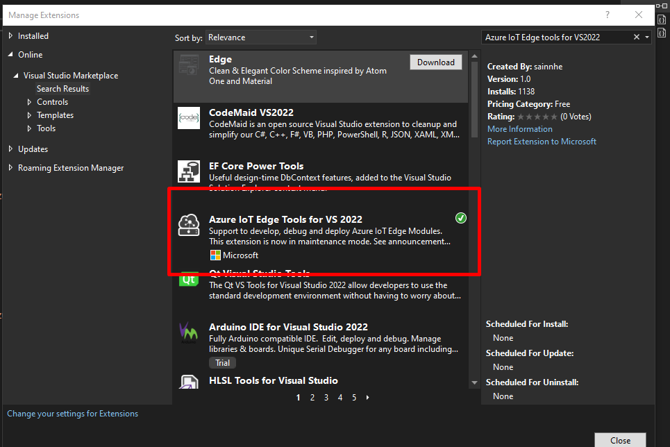
Task: Click the Edge extension title
Action: [x=221, y=60]
